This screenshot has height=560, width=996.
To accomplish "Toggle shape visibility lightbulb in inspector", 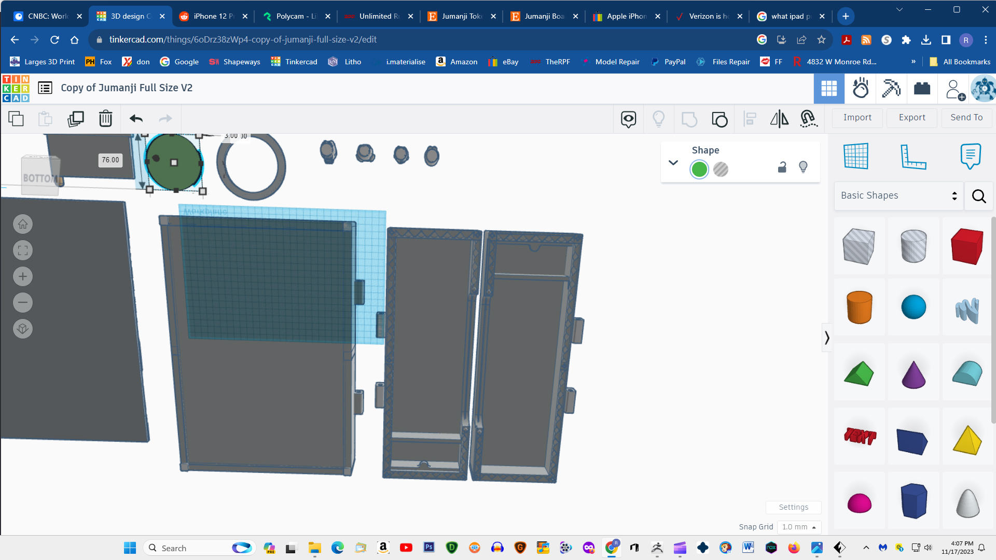I will [x=803, y=167].
